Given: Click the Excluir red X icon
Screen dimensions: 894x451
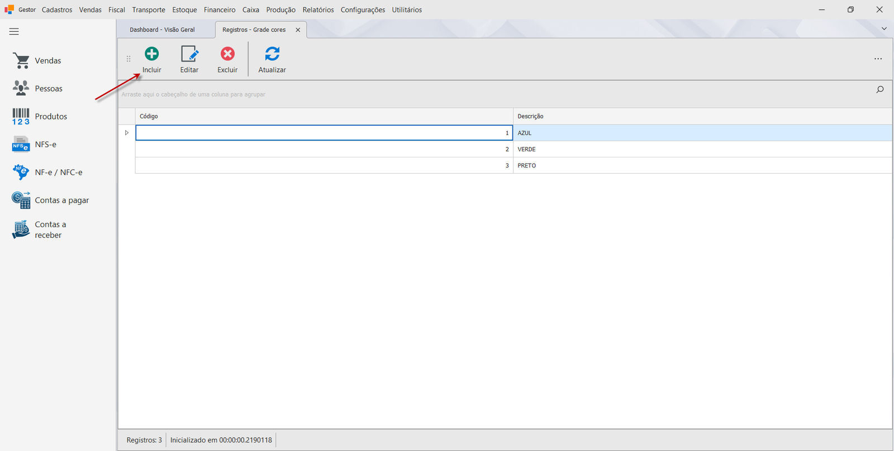Looking at the screenshot, I should pos(227,54).
